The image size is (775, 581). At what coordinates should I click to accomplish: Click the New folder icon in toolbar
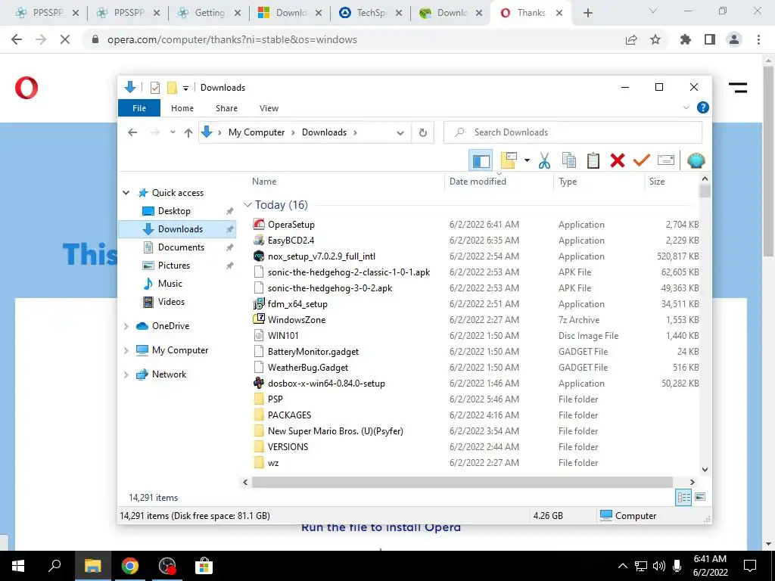tap(509, 160)
